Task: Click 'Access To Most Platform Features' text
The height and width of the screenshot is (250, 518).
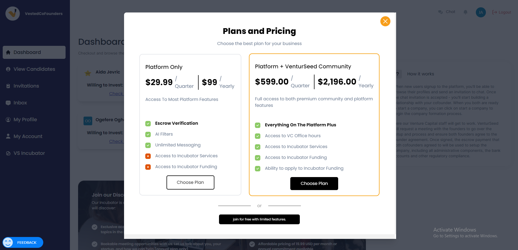Action: (x=182, y=100)
